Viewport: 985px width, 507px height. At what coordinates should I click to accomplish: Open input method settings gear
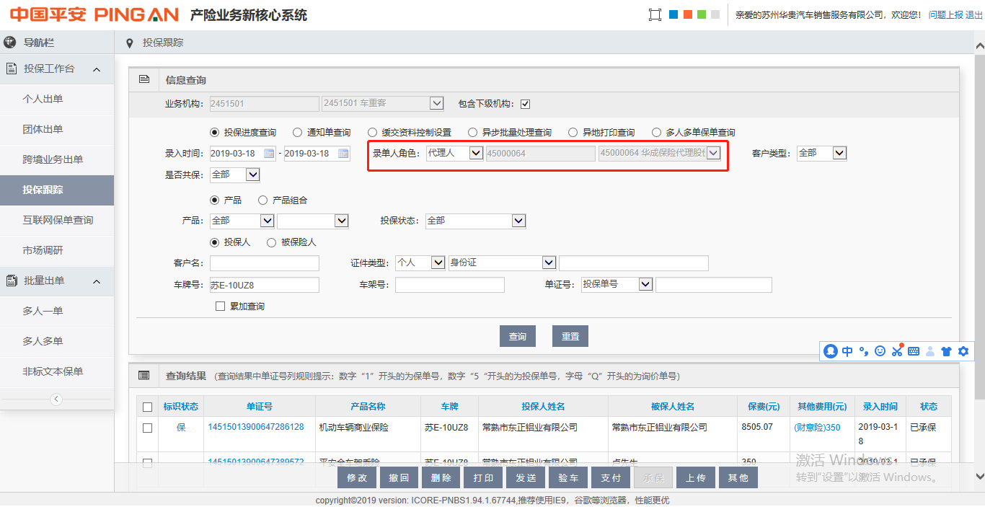pos(963,351)
